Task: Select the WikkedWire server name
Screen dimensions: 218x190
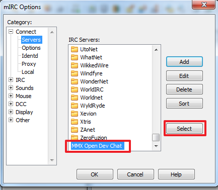Action: pyautogui.click(x=94, y=65)
